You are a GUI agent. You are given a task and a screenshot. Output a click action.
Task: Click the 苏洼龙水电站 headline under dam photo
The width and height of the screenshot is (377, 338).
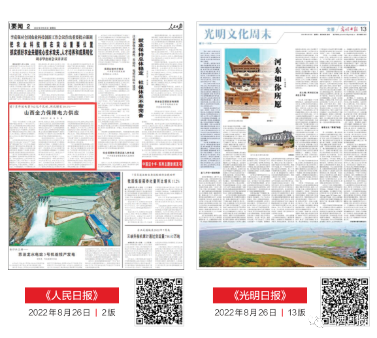pyautogui.click(x=47, y=254)
